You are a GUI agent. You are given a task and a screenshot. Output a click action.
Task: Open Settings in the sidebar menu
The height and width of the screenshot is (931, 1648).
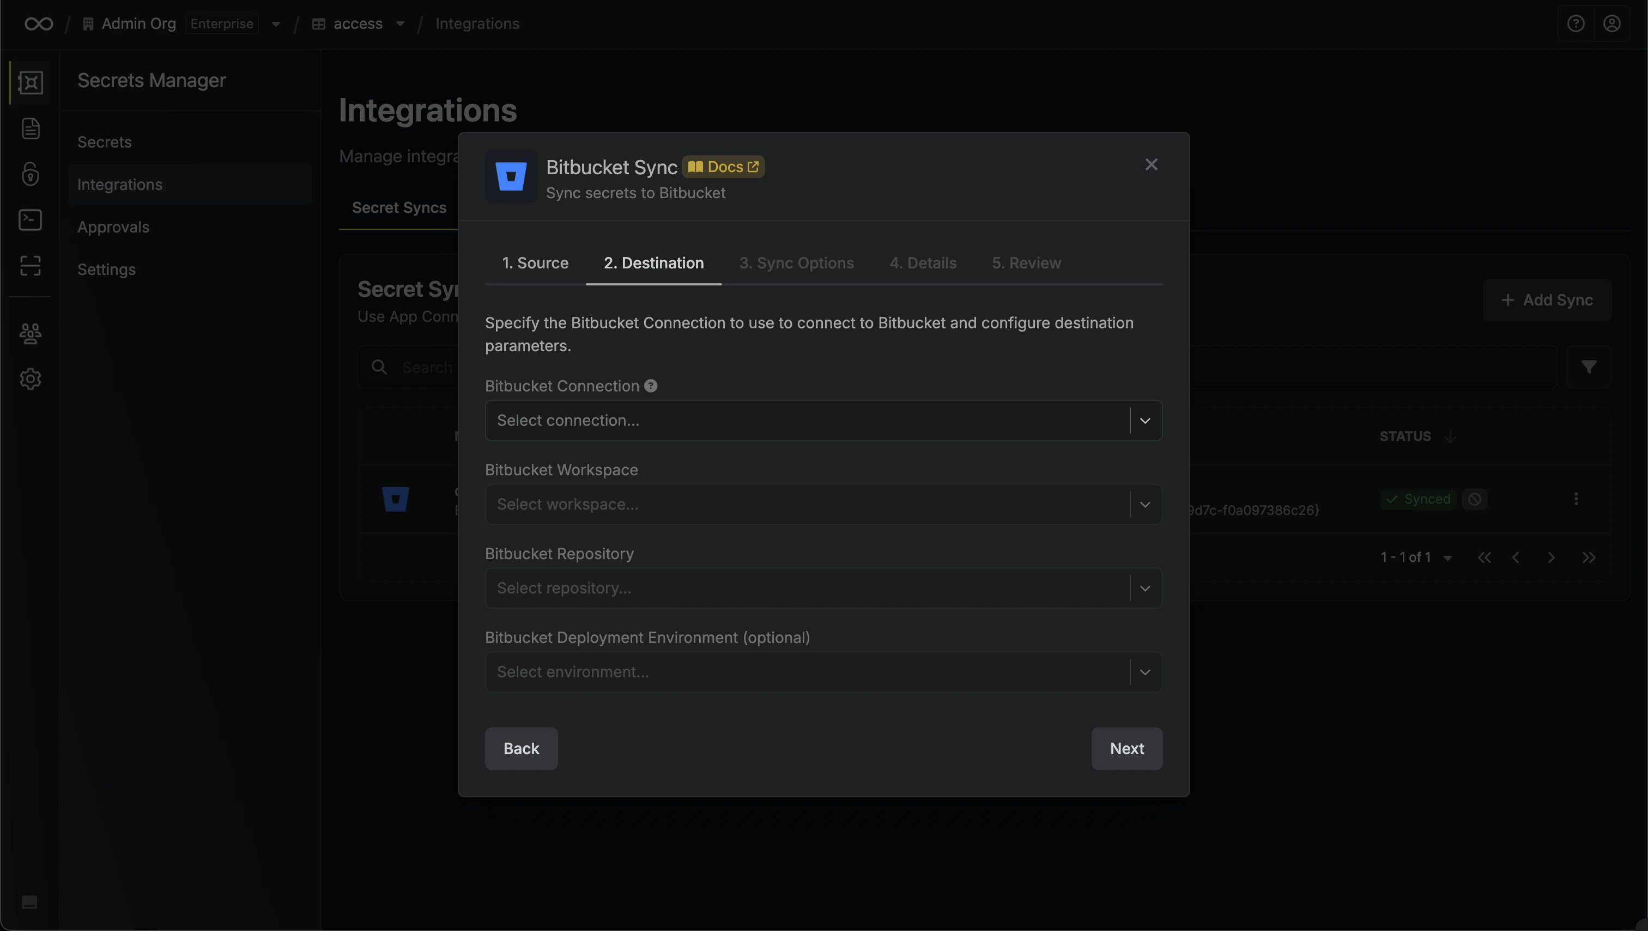point(190,270)
